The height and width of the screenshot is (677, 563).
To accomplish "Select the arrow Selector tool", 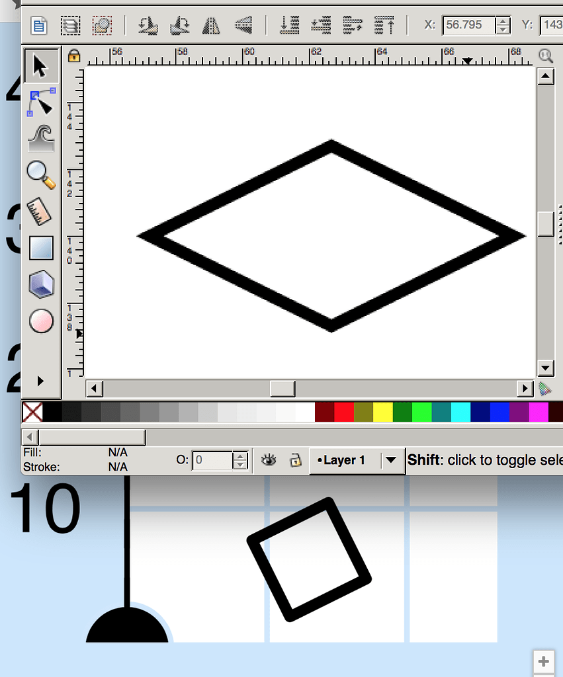I will pyautogui.click(x=40, y=66).
